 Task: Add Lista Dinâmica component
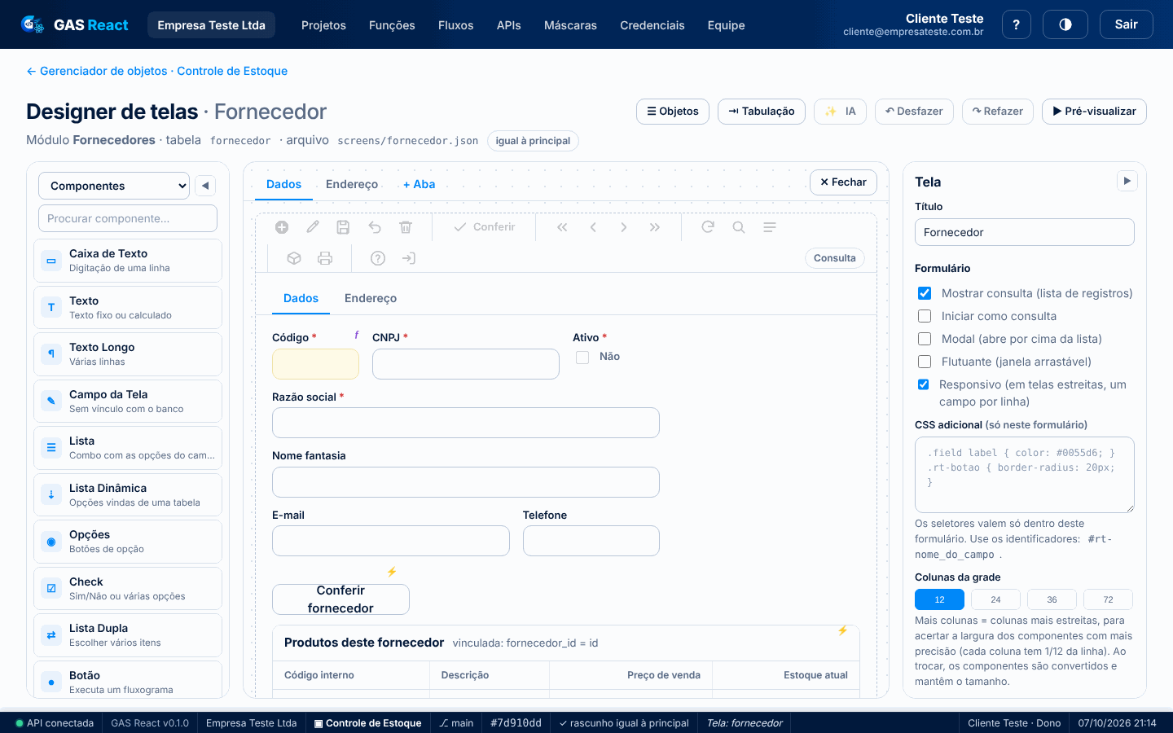[x=128, y=495]
